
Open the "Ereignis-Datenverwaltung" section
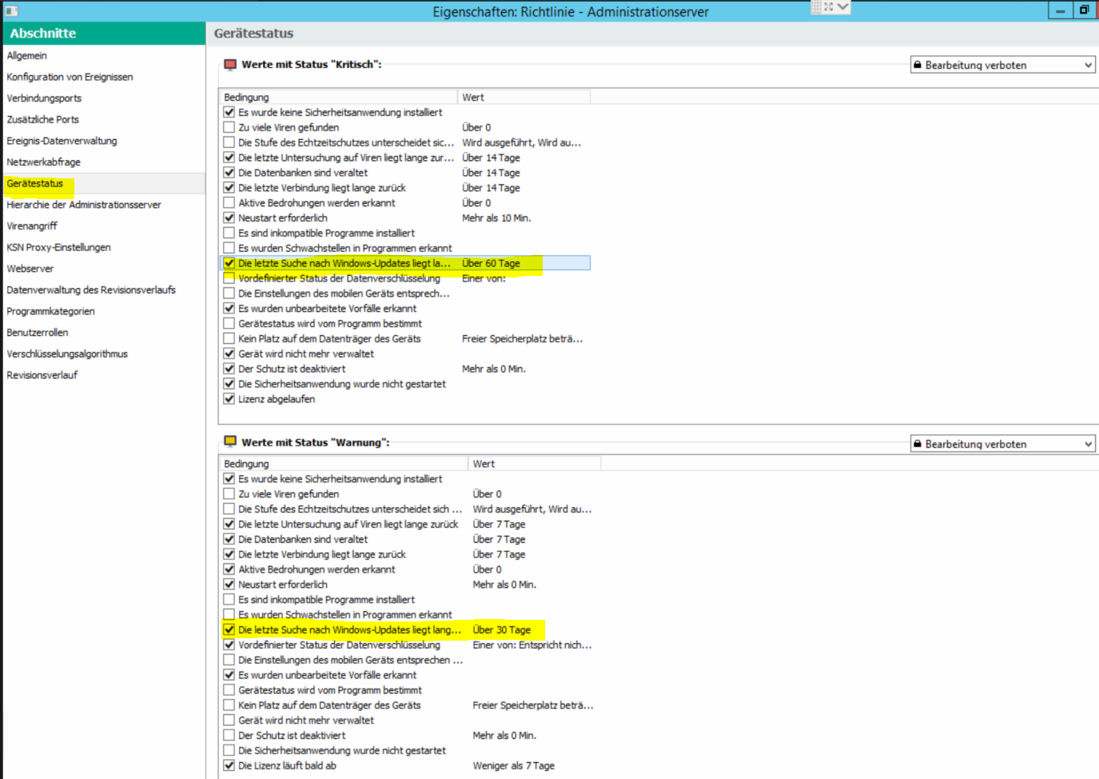(x=62, y=141)
